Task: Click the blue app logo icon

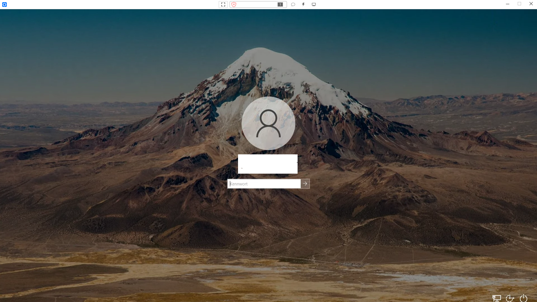Action: coord(4,4)
